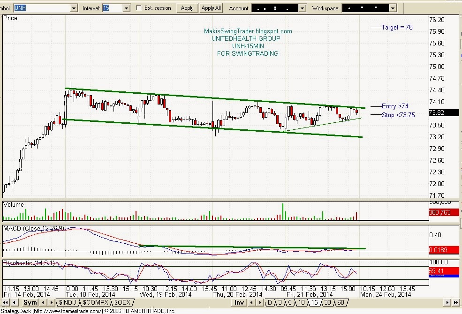Click the UNITEDHEALTH GROUP chart title
The height and width of the screenshot is (314, 462).
tap(246, 38)
